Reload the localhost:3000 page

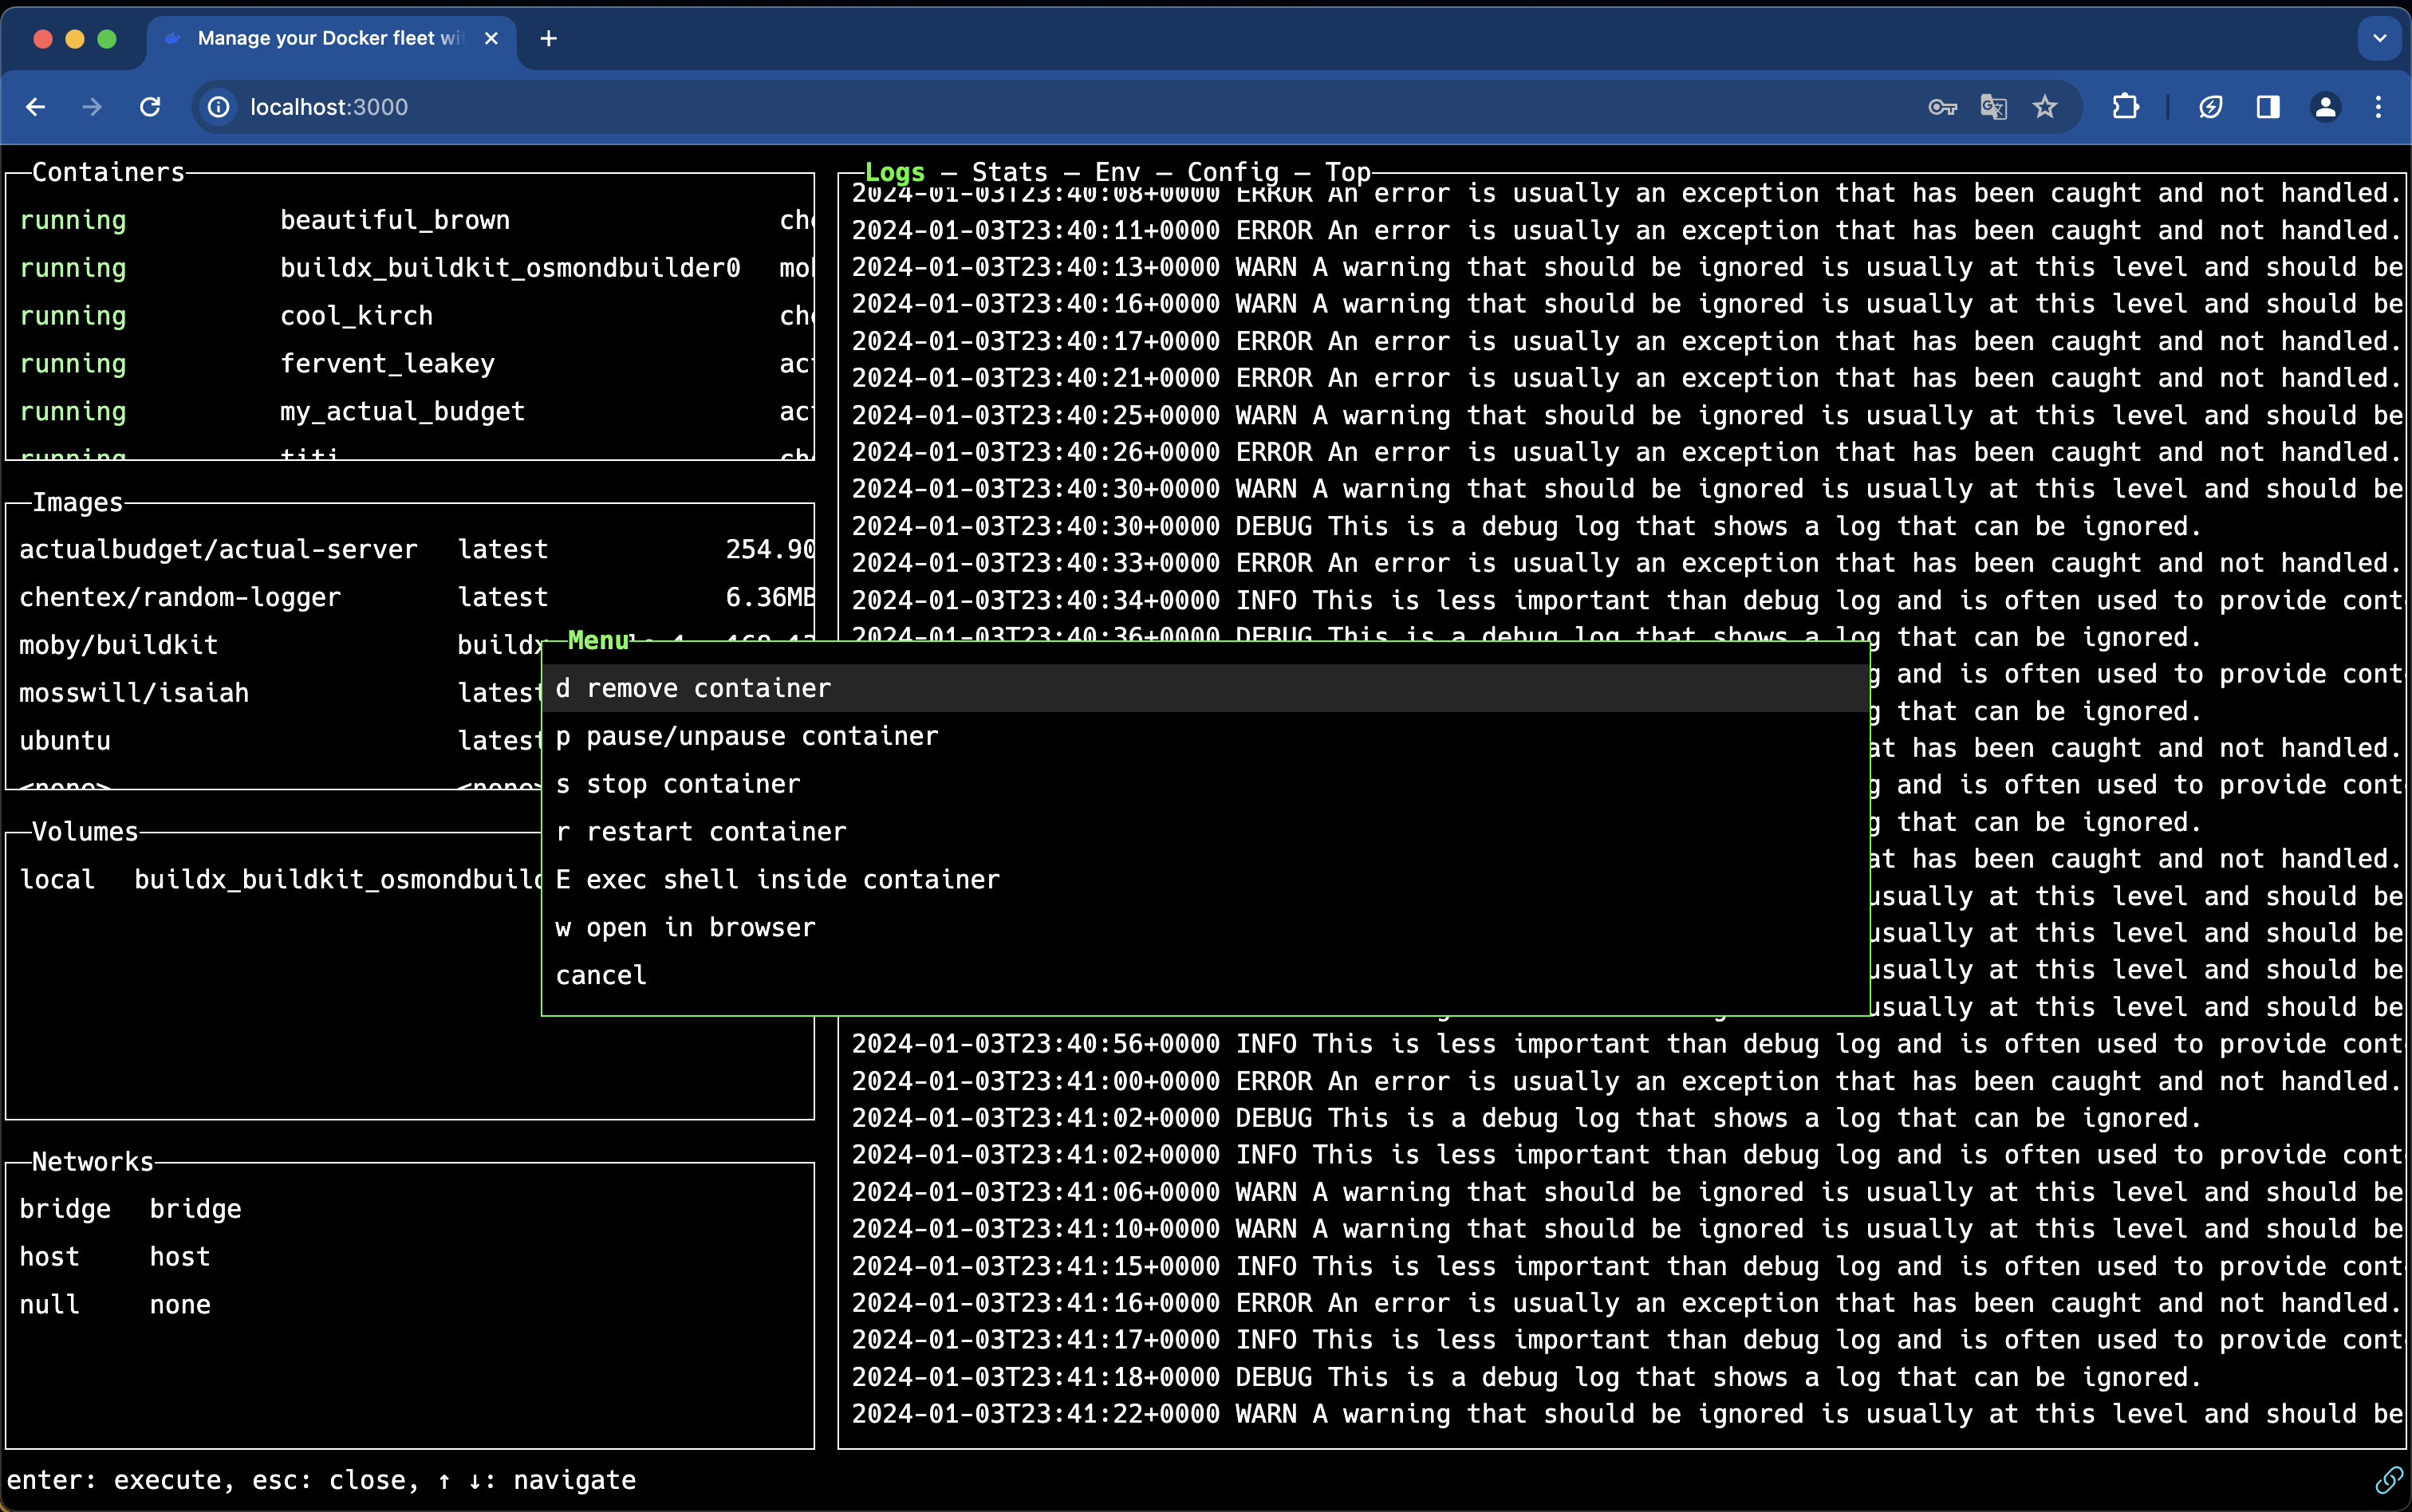click(150, 107)
